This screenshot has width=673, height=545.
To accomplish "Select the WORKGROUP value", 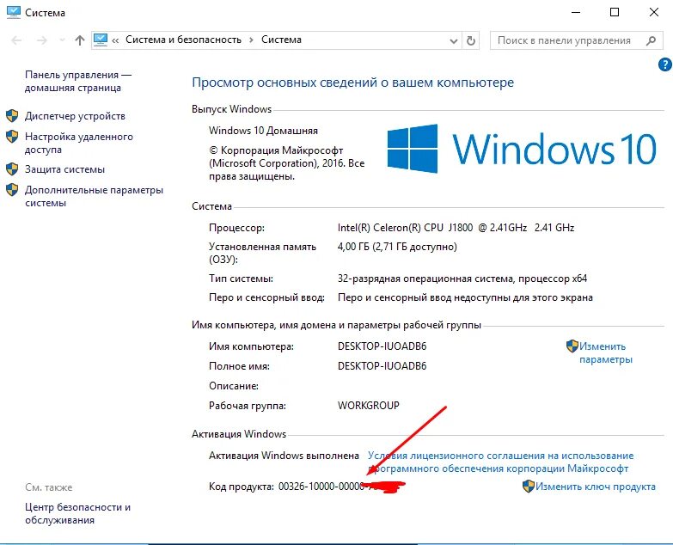I will point(368,406).
